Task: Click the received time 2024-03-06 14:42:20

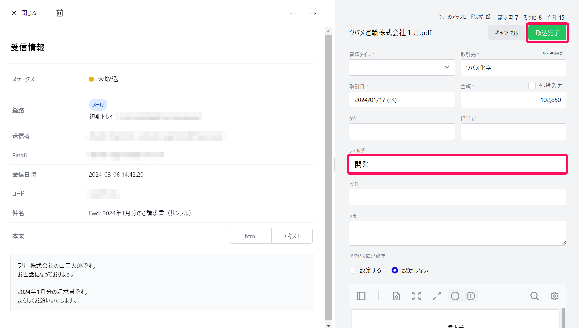Action: 116,175
